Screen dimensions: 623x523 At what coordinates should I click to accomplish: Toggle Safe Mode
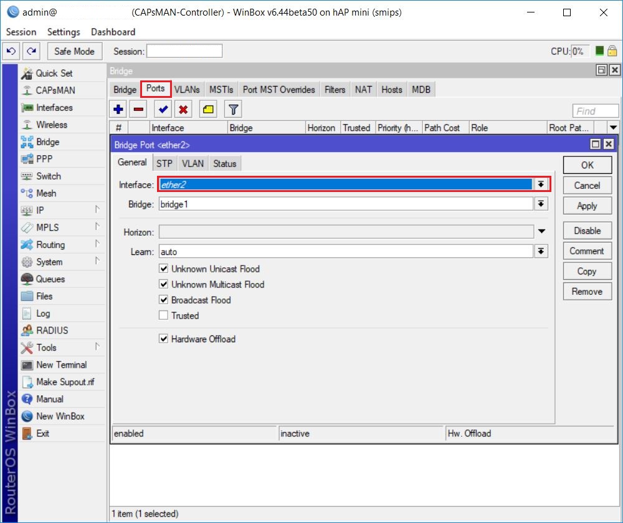[x=75, y=51]
